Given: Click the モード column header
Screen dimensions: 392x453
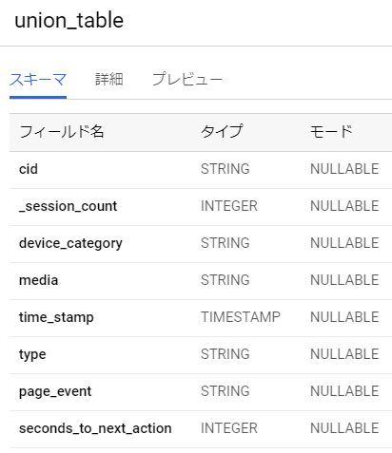Looking at the screenshot, I should (331, 131).
